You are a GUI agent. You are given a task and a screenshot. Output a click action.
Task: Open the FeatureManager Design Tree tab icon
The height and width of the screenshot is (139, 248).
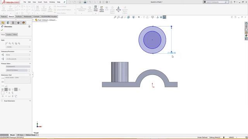(x=3, y=23)
